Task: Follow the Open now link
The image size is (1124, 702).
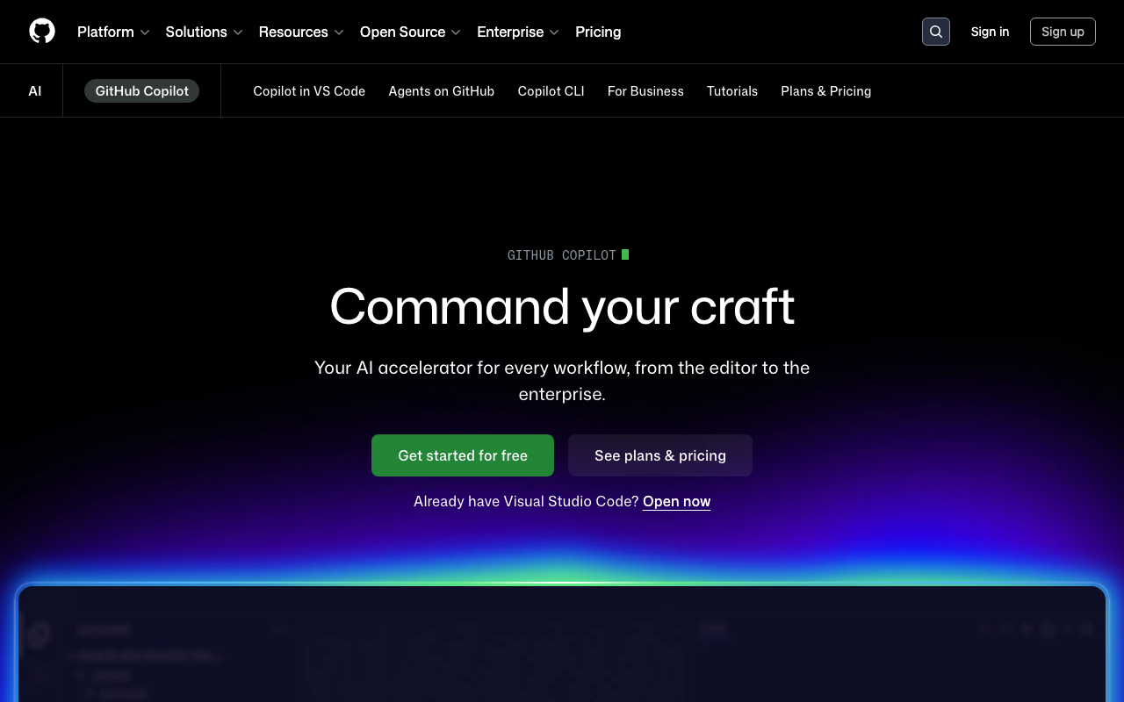Action: [676, 501]
